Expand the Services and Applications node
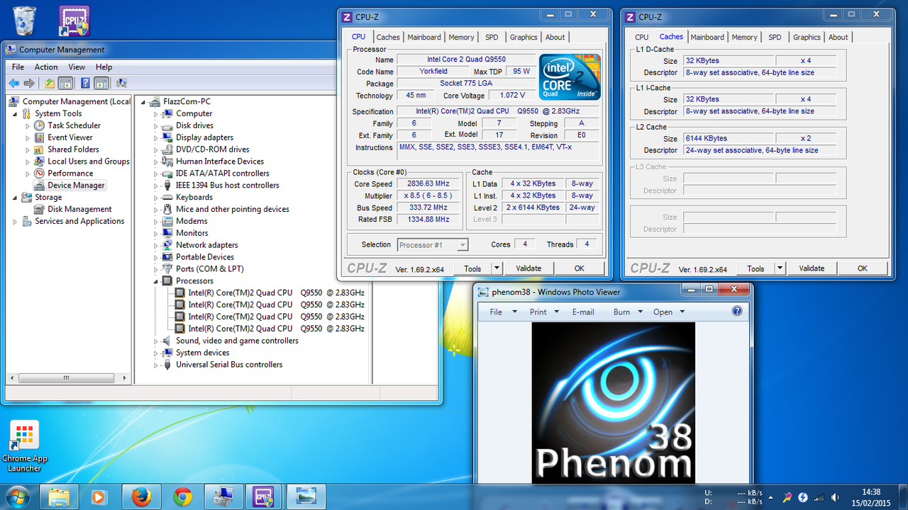908x510 pixels. coord(15,222)
